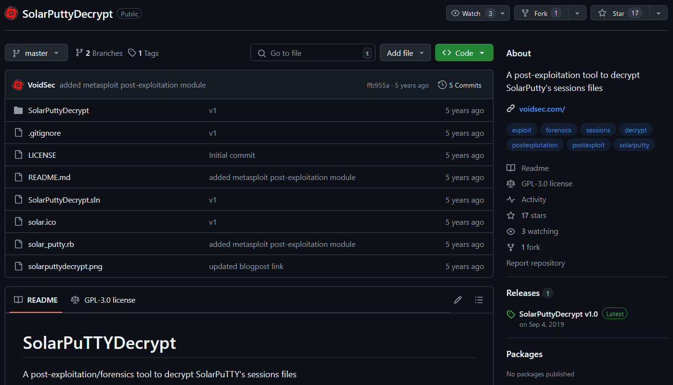Open the latest commit message link
This screenshot has height=385, width=673.
pyautogui.click(x=132, y=85)
